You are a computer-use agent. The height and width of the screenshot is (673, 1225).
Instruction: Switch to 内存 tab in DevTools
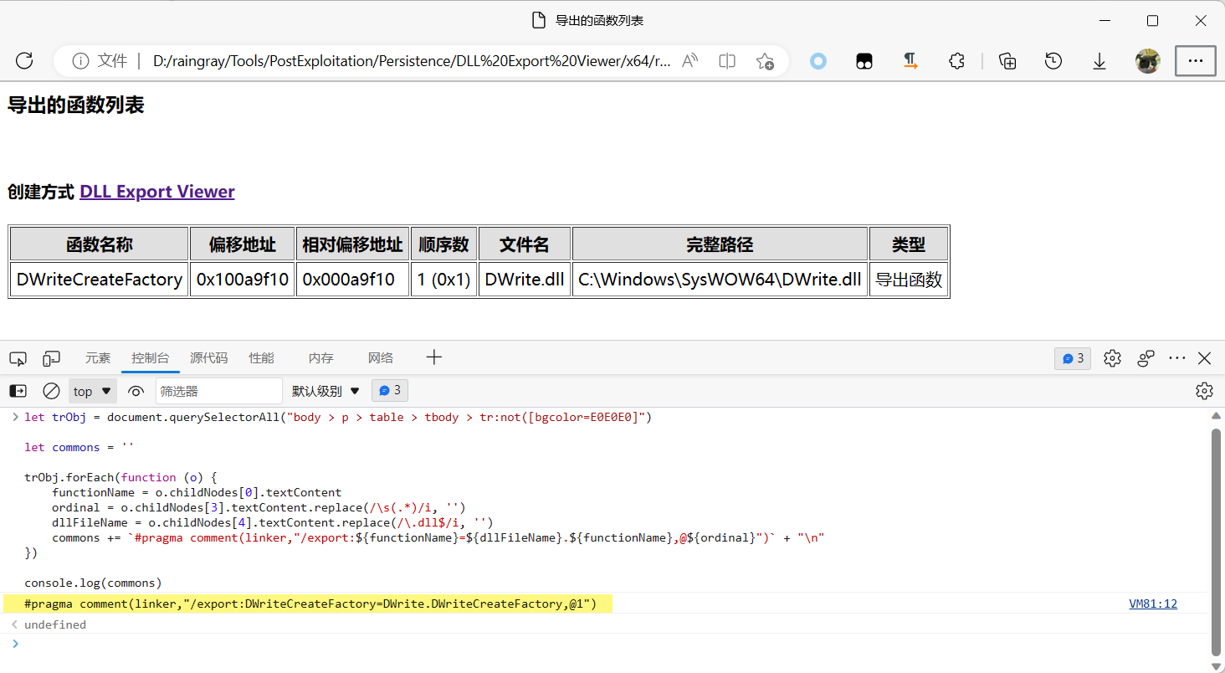tap(321, 358)
